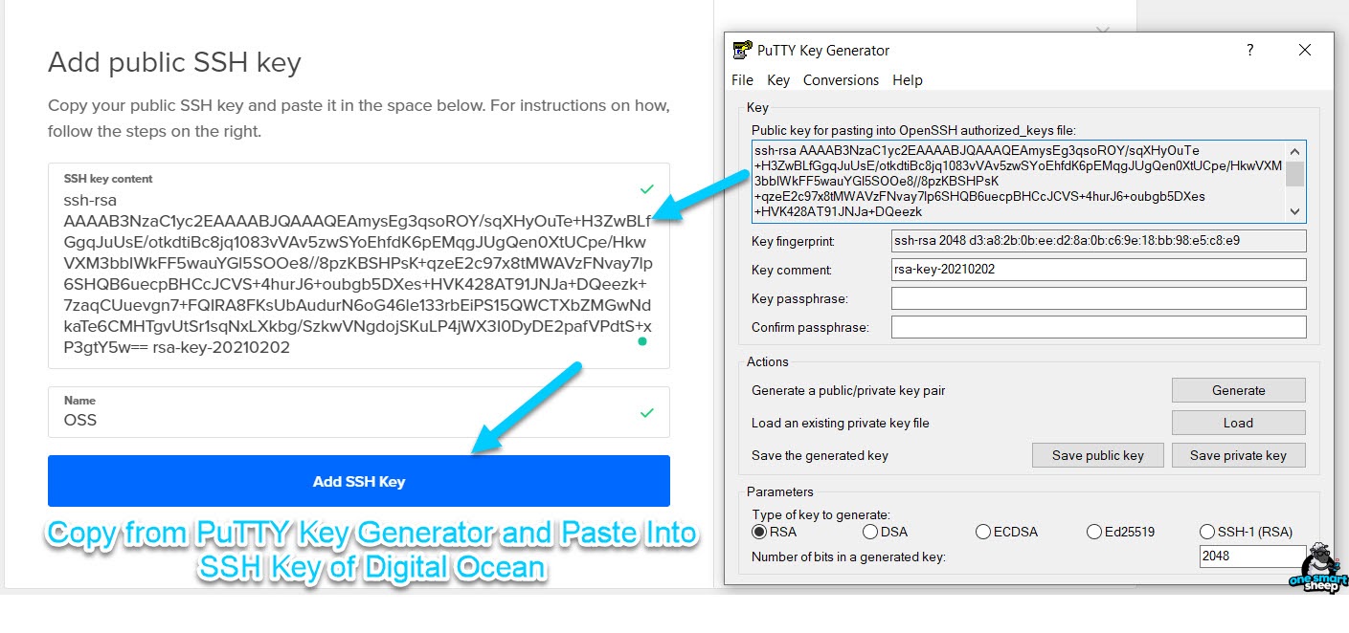Click the SSH key content text area

click(359, 266)
